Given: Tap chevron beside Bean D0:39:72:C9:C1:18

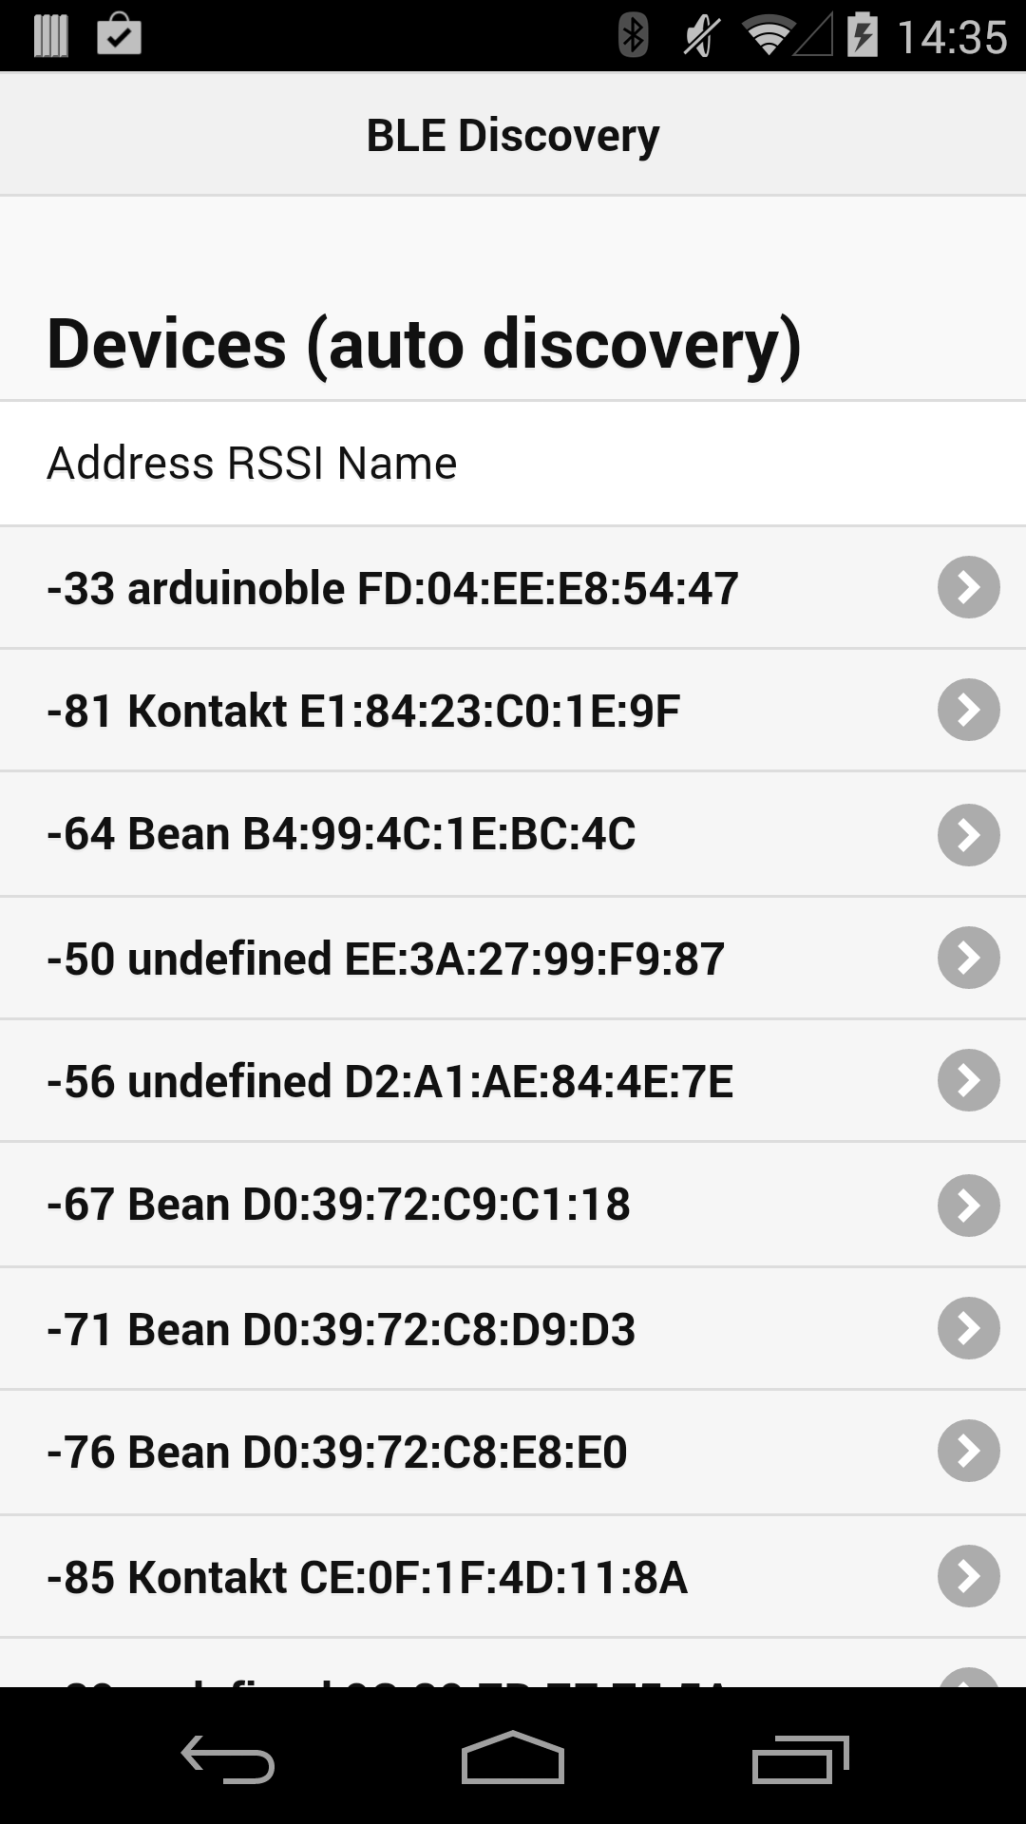Looking at the screenshot, I should (968, 1205).
